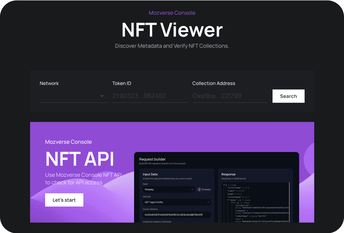The width and height of the screenshot is (344, 233).
Task: Click the NFT API banner title
Action: point(80,159)
